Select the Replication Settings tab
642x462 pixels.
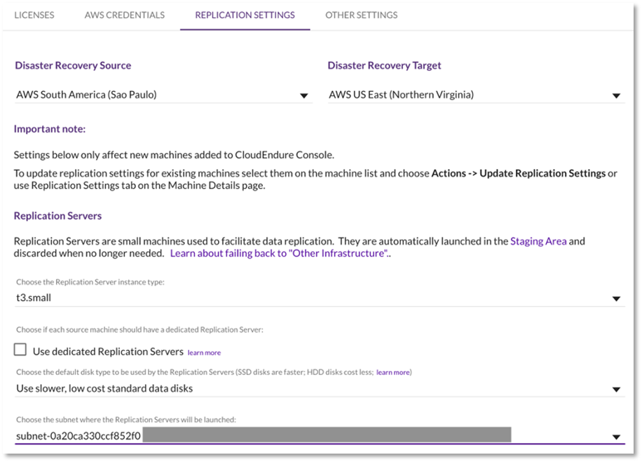click(x=245, y=15)
